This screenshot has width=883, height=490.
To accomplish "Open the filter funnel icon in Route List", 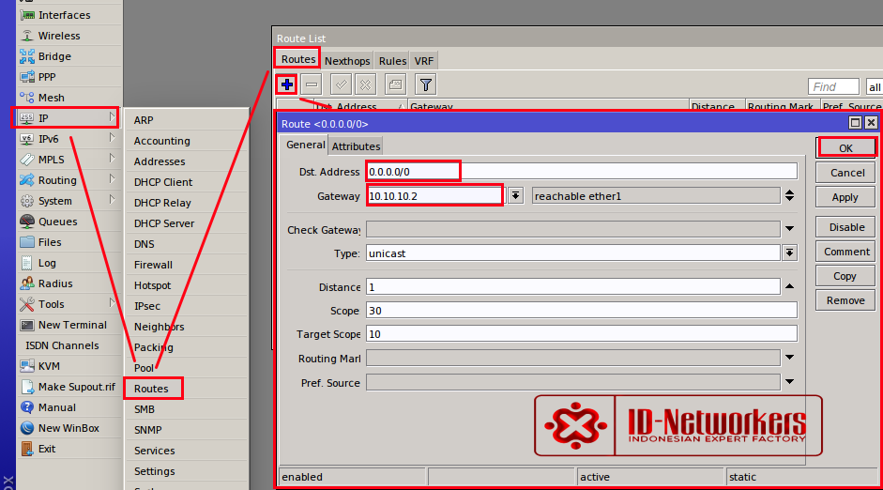I will [x=426, y=84].
